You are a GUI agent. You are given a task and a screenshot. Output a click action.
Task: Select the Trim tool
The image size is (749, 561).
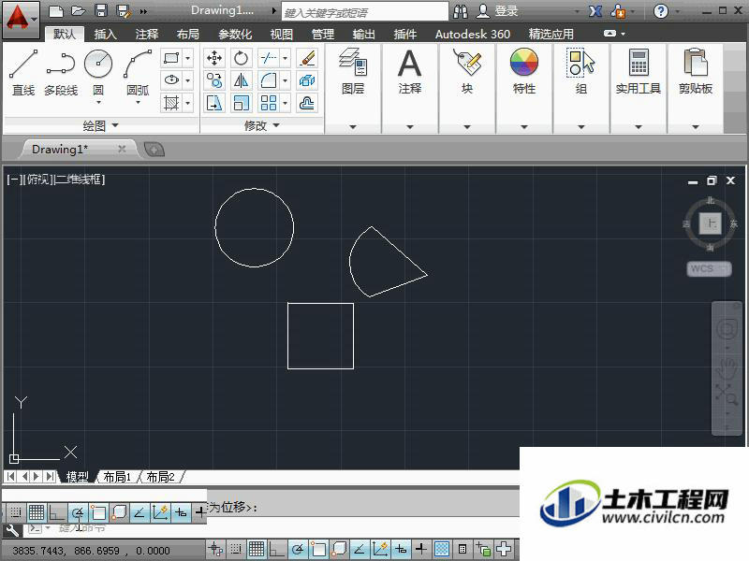pyautogui.click(x=269, y=58)
